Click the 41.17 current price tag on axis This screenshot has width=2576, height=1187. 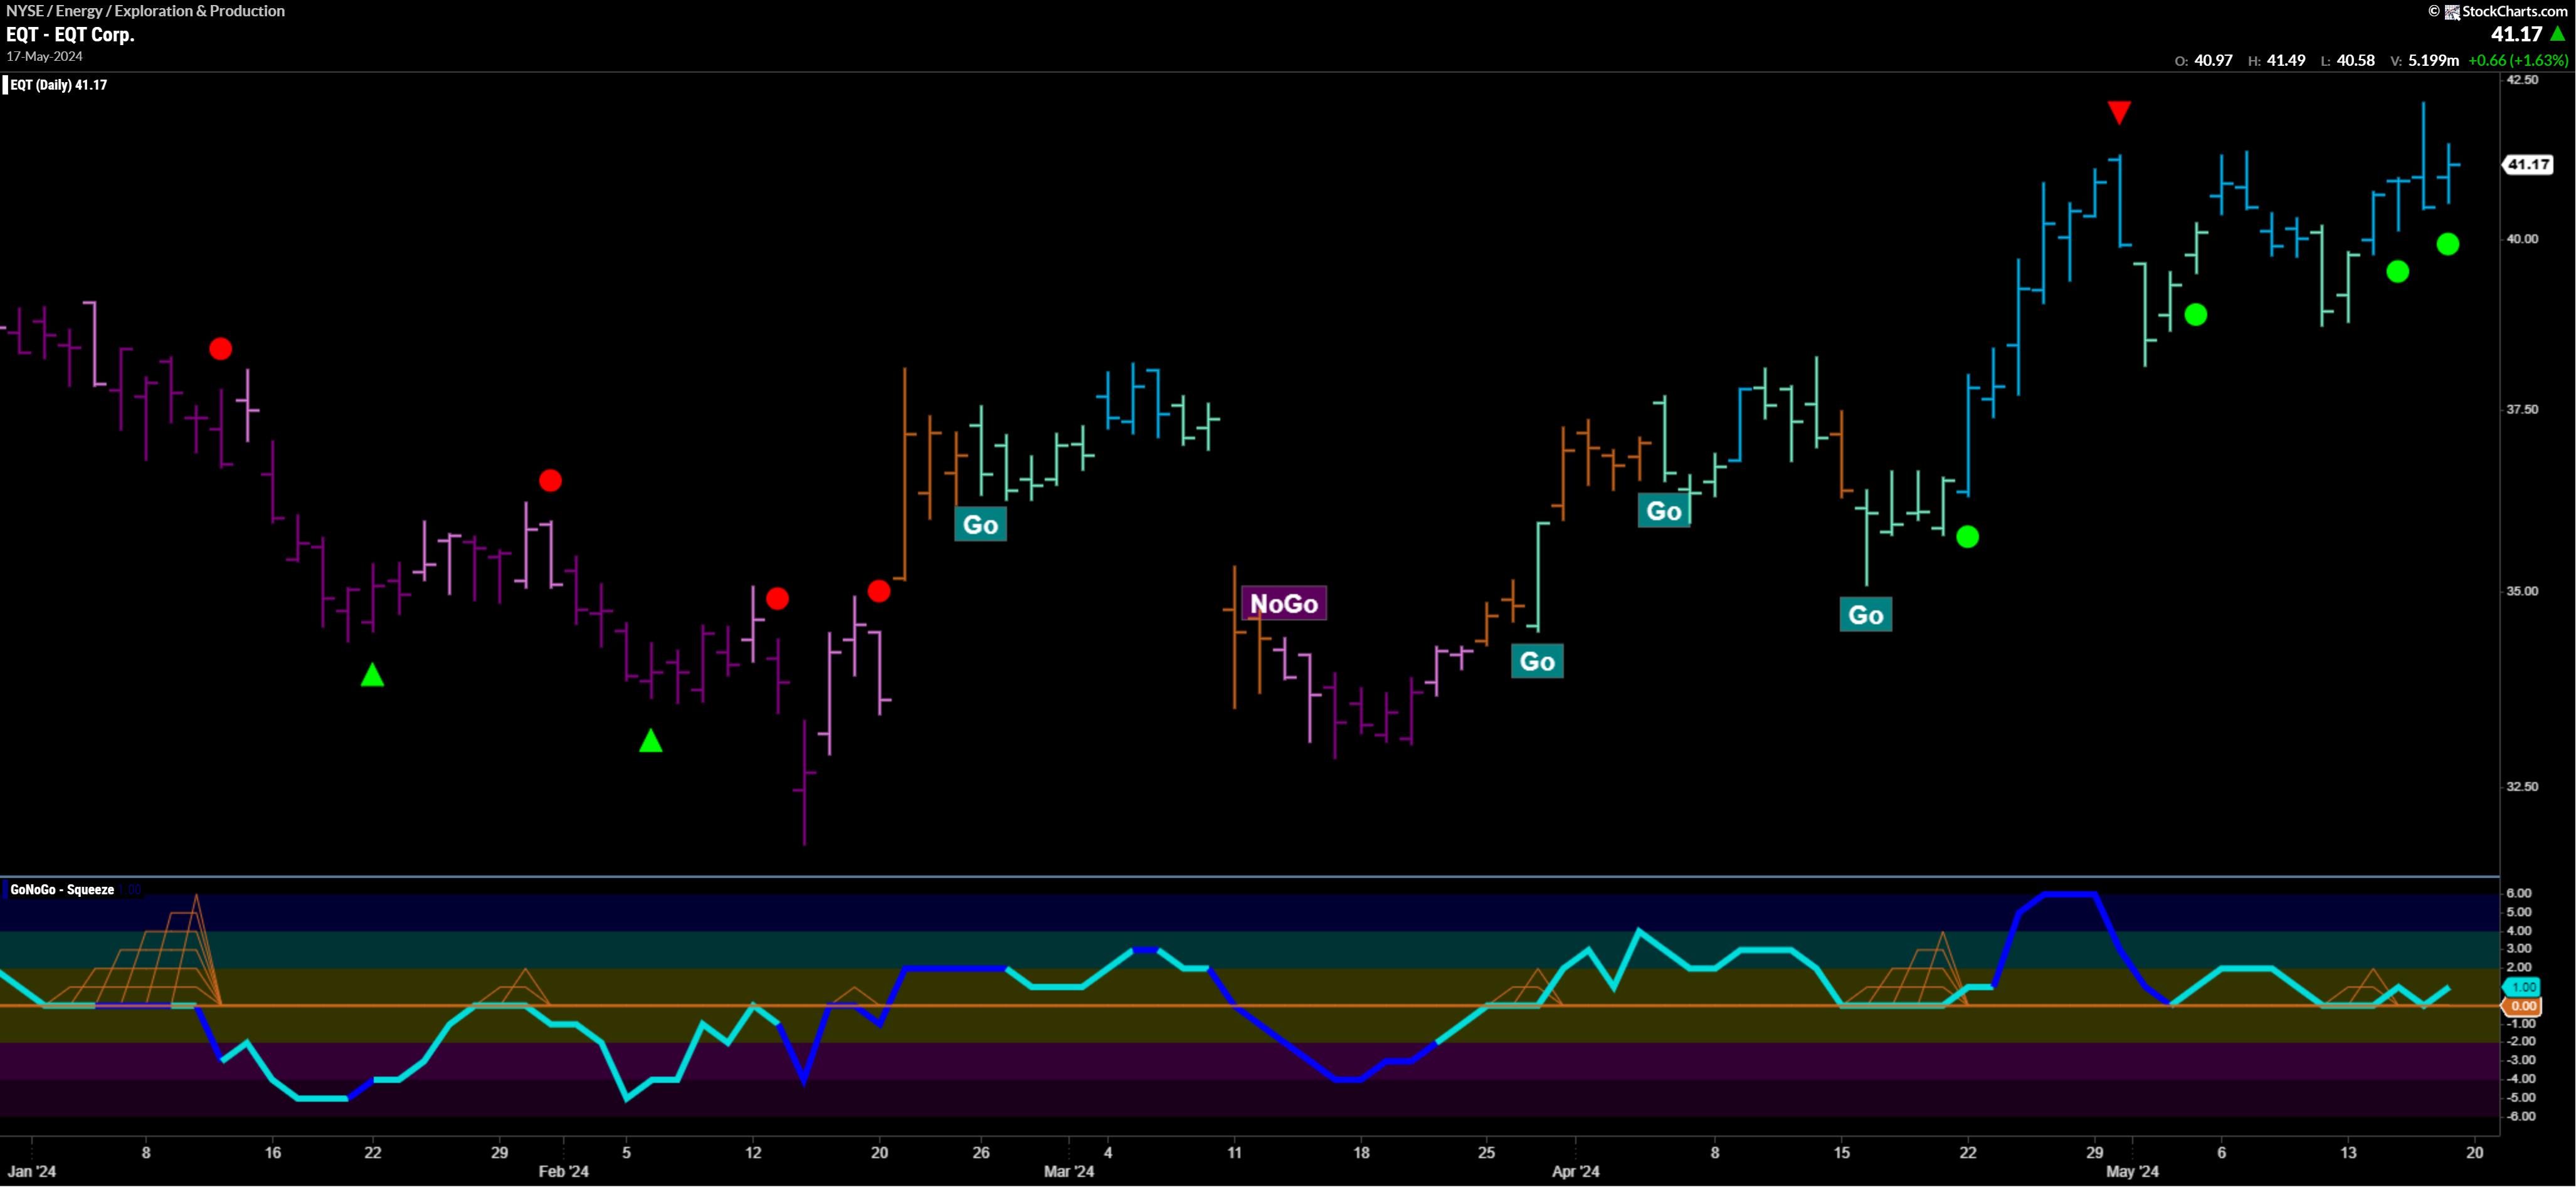coord(2528,164)
